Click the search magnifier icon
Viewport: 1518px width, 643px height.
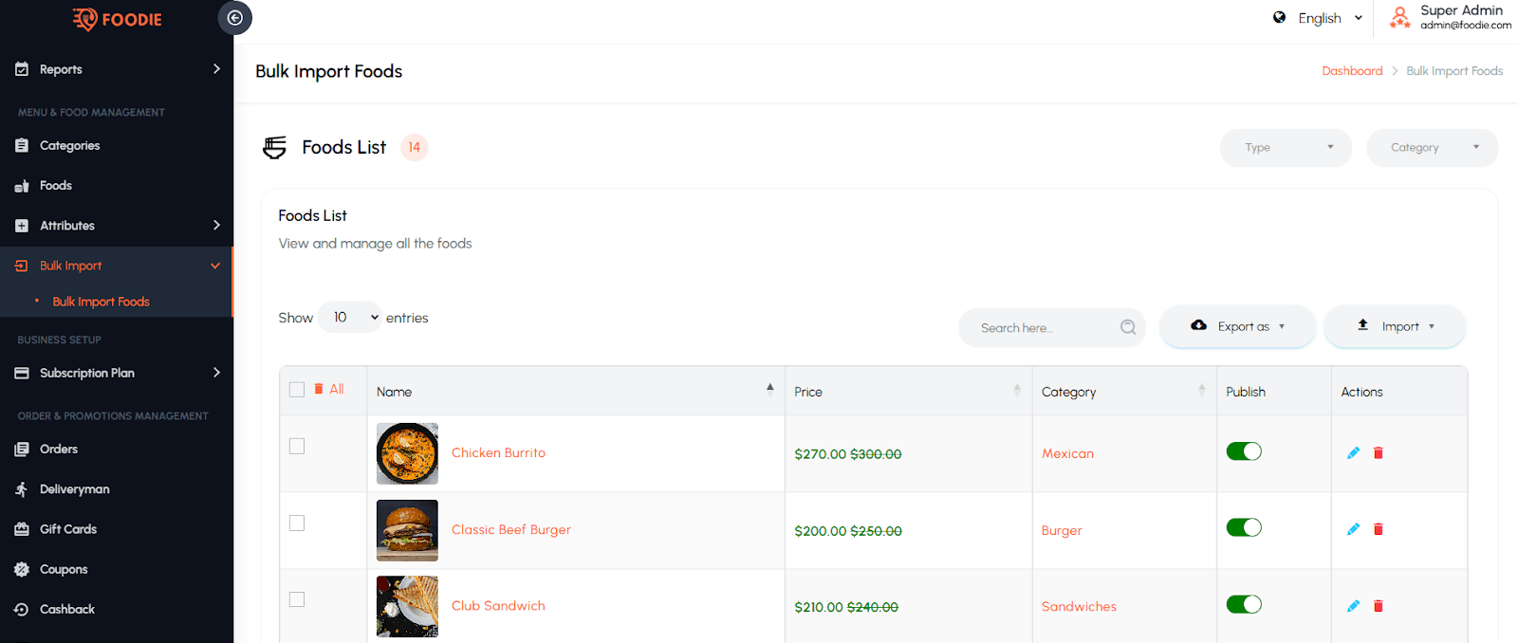[1128, 327]
